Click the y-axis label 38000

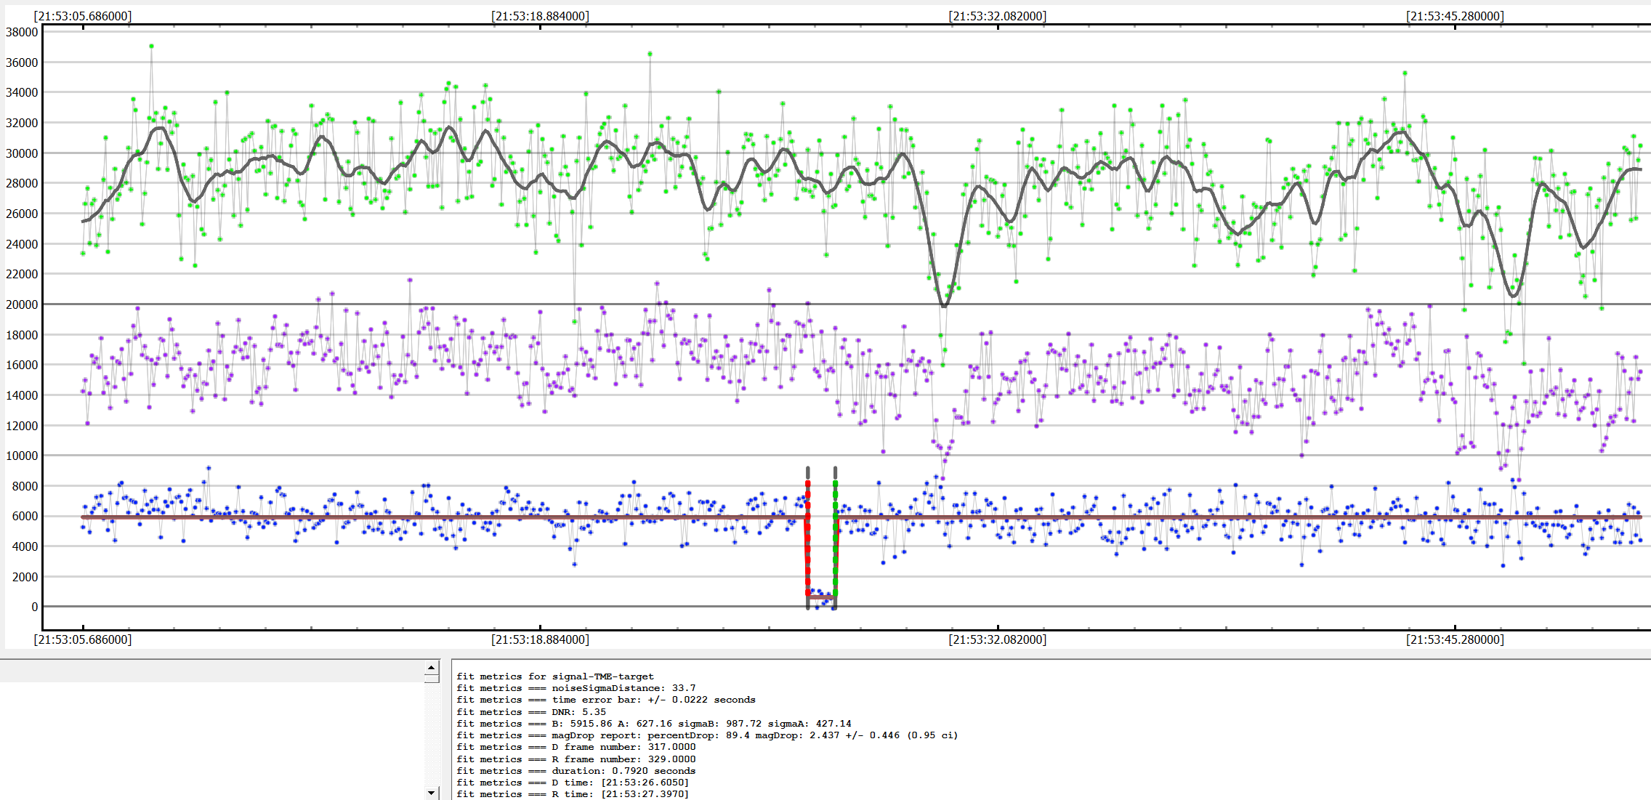(22, 32)
